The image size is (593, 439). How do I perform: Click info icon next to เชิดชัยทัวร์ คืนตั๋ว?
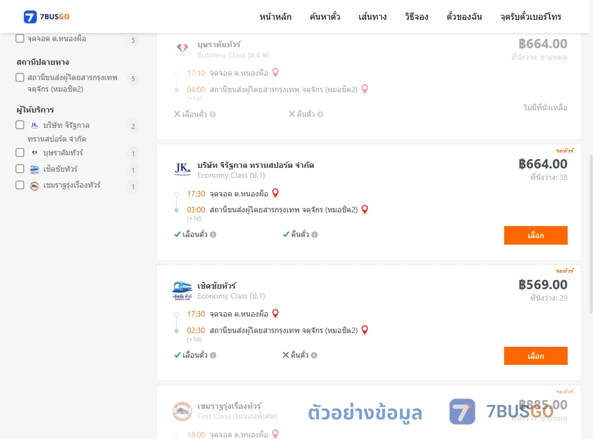(314, 355)
